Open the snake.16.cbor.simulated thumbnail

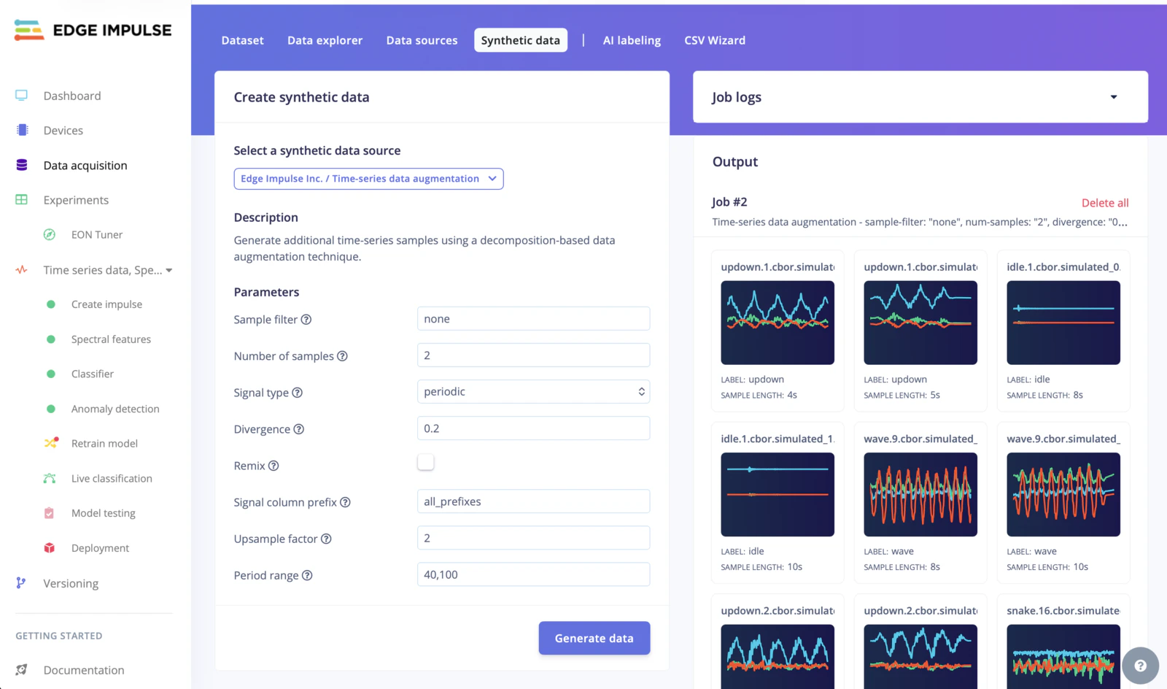tap(1063, 656)
